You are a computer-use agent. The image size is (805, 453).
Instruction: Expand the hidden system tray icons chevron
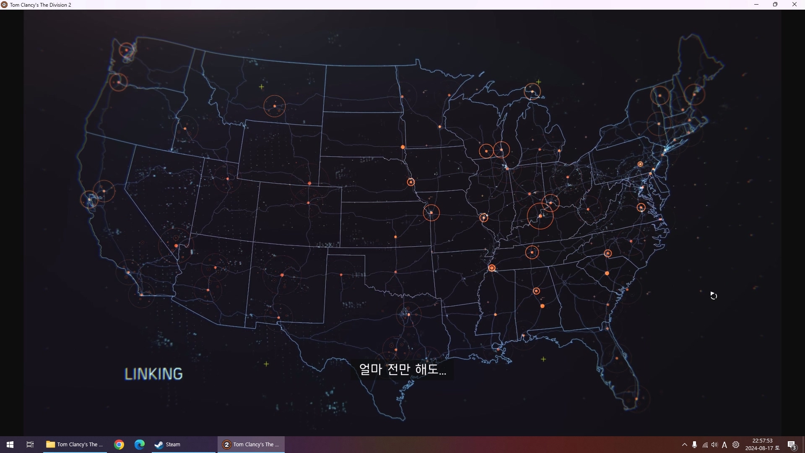685,445
